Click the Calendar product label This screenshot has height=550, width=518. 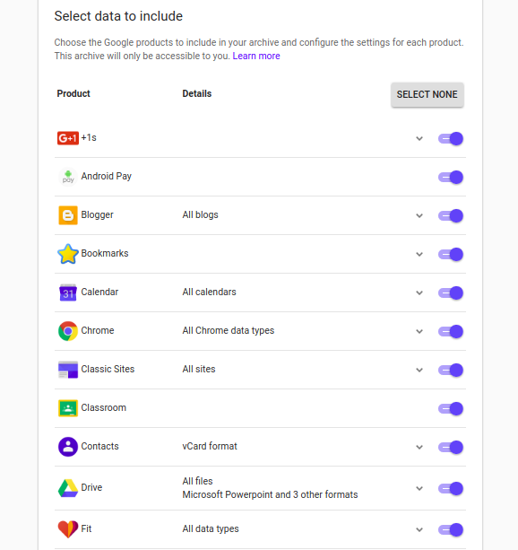click(99, 292)
